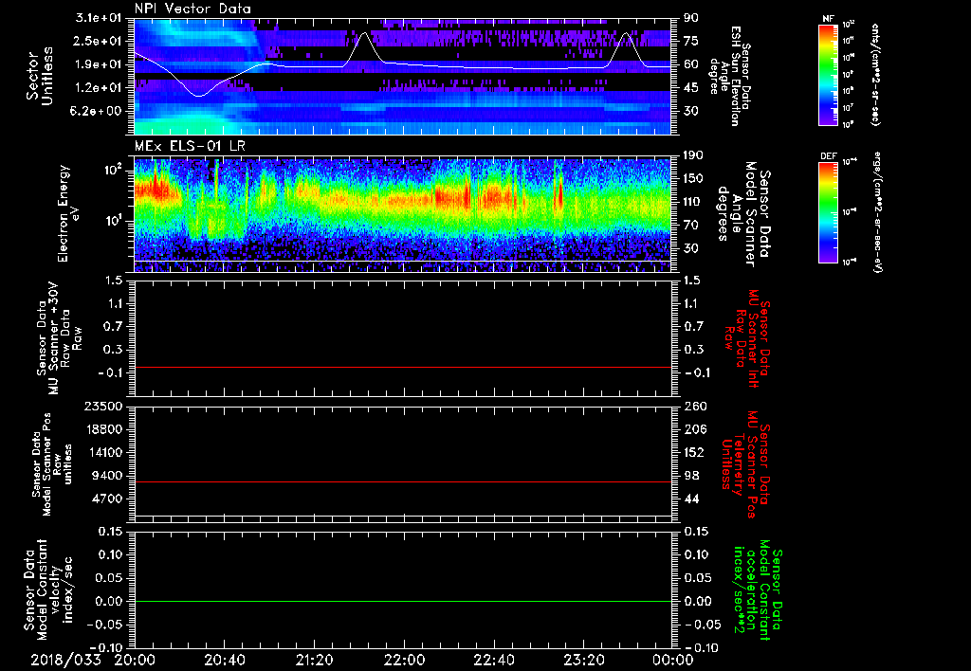Click the 'Sector Unitless' axis label
Screen dimensions: 971x671
click(40, 76)
